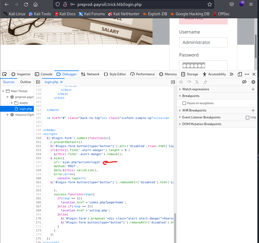Open the purple extension icon with badge 10
The width and height of the screenshot is (259, 243).
241,4
